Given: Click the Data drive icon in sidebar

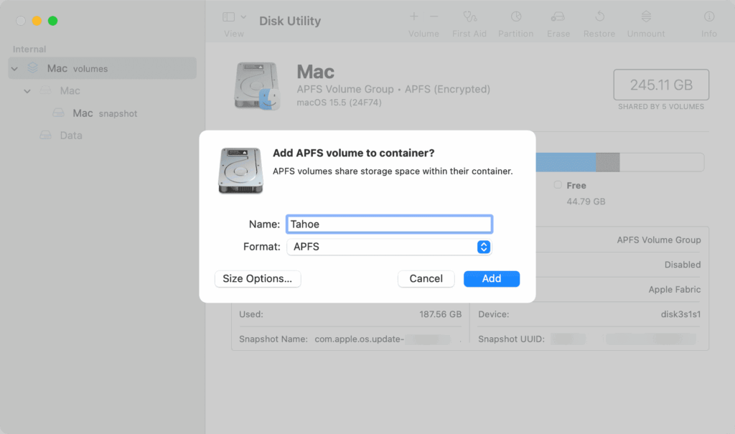Looking at the screenshot, I should point(45,136).
